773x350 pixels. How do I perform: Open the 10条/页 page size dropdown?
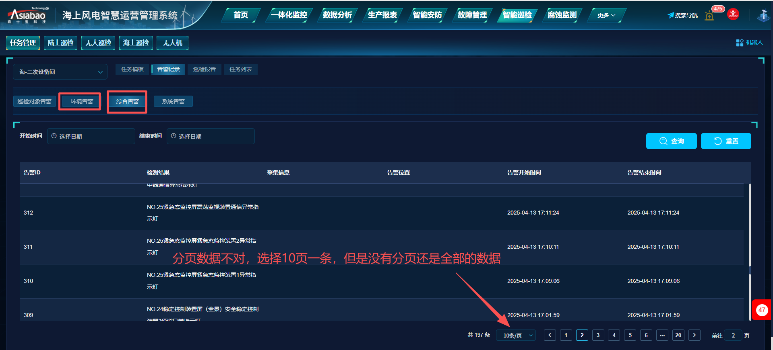(516, 336)
